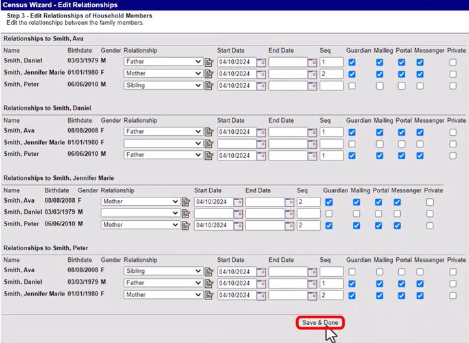Click Seq field for Peter in Ava's section
This screenshot has height=343, width=469.
coord(331,86)
